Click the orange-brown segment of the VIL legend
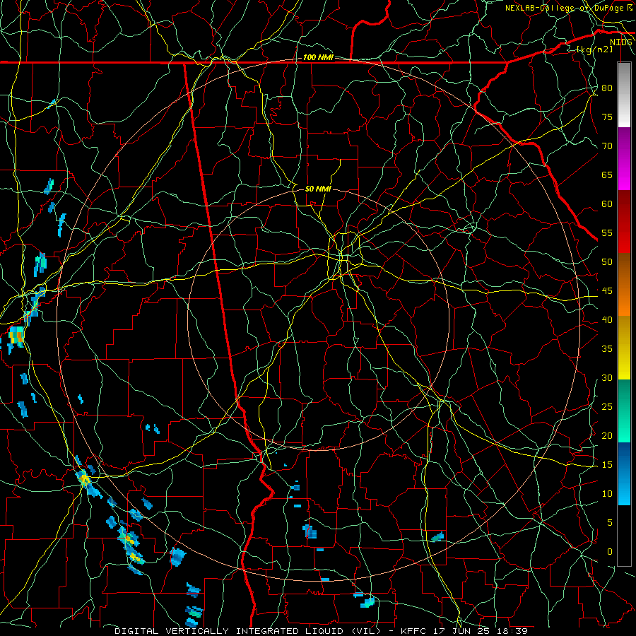Screen dimensions: 636x636 point(624,285)
